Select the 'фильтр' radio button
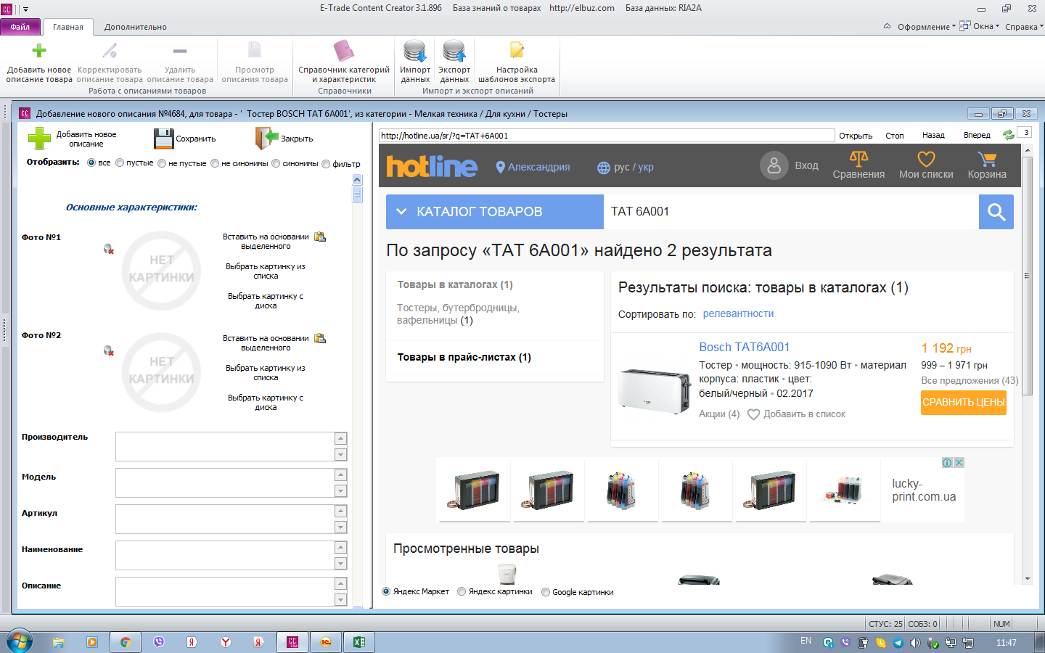Image resolution: width=1045 pixels, height=653 pixels. [326, 164]
